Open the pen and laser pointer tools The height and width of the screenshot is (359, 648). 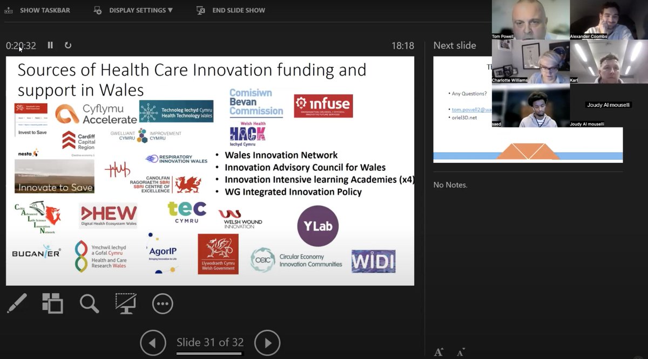(17, 303)
